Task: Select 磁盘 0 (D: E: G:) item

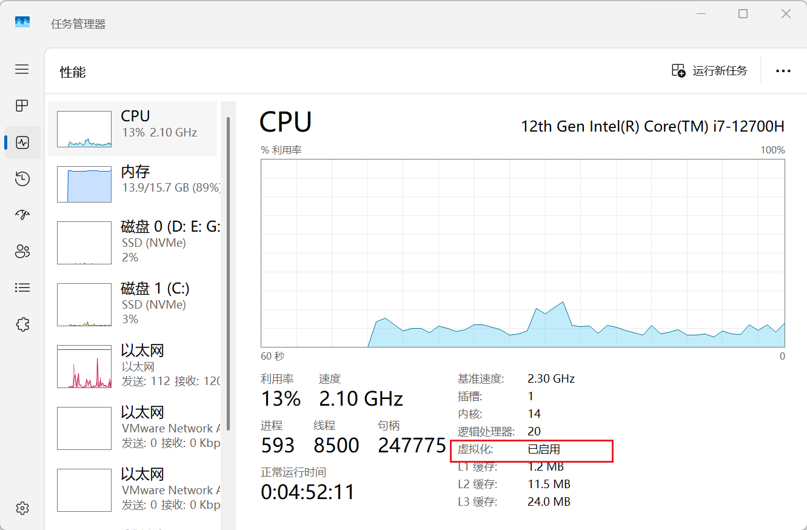Action: coord(133,242)
